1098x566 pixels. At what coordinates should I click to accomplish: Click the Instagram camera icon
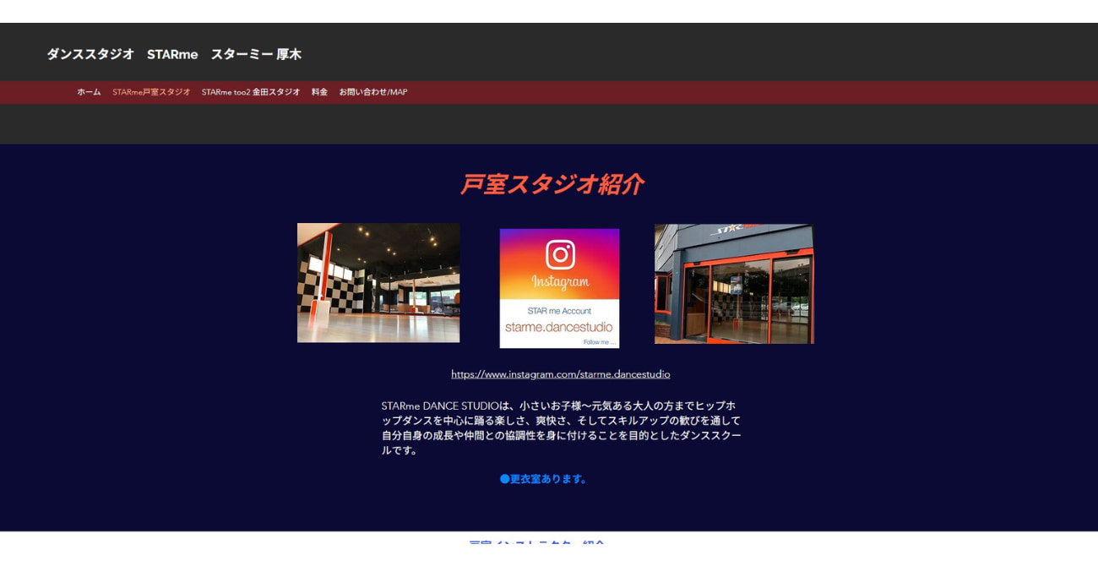(559, 253)
